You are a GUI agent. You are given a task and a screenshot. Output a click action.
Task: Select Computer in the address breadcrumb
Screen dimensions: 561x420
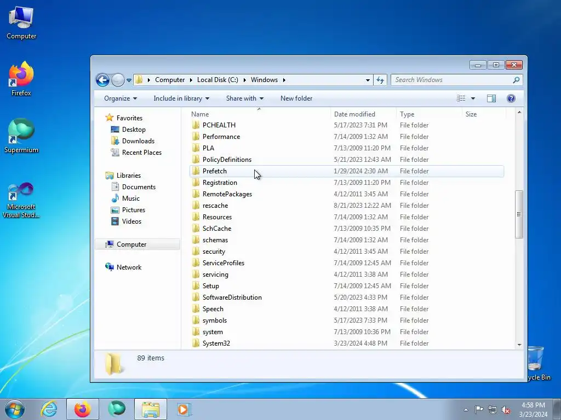[x=170, y=80]
